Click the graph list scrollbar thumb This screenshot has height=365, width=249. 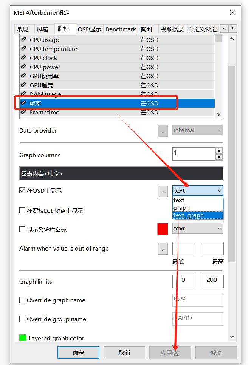coord(218,39)
